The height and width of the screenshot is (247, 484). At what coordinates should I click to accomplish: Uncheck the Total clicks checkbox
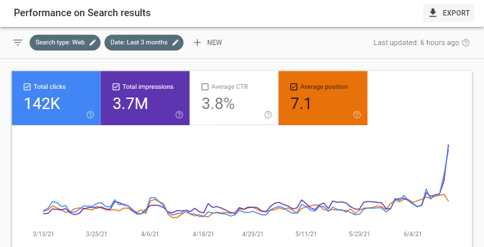tap(27, 87)
